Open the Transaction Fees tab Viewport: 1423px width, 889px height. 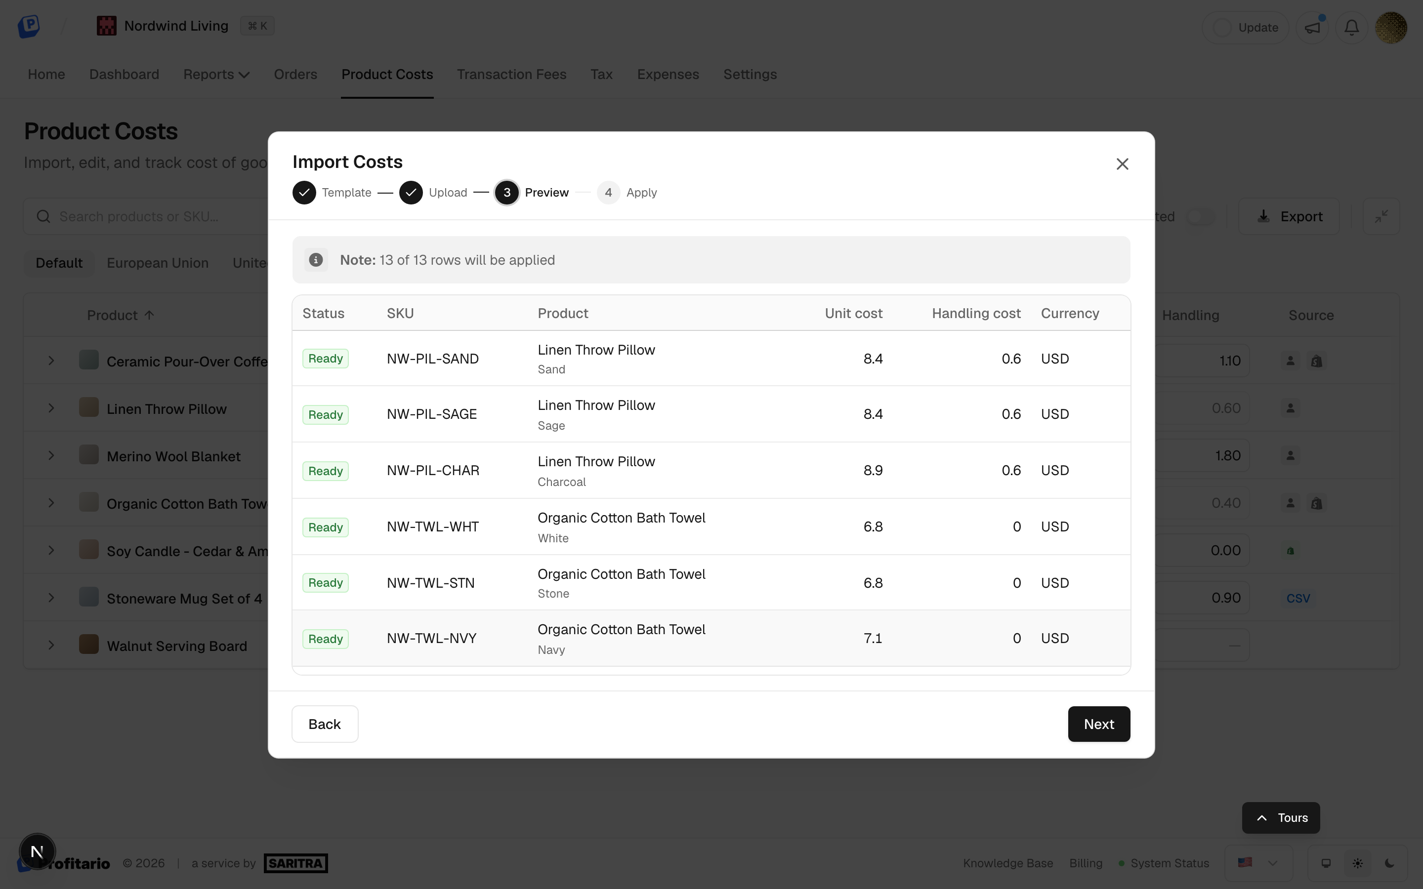511,74
